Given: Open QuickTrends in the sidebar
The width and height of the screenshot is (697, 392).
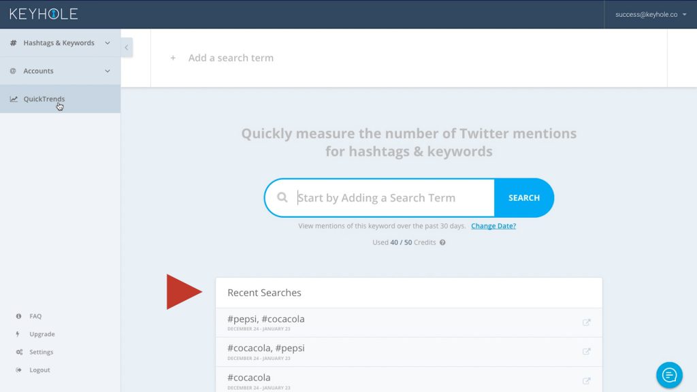Looking at the screenshot, I should click(60, 99).
